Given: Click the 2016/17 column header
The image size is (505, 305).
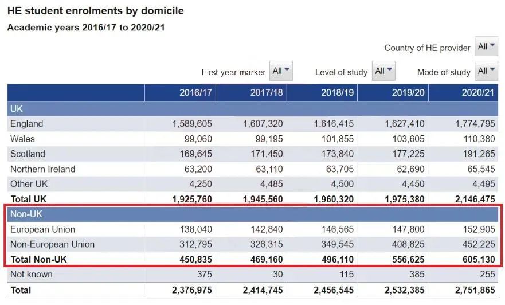Looking at the screenshot, I should [195, 93].
